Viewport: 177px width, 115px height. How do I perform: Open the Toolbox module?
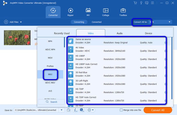[x=123, y=12]
